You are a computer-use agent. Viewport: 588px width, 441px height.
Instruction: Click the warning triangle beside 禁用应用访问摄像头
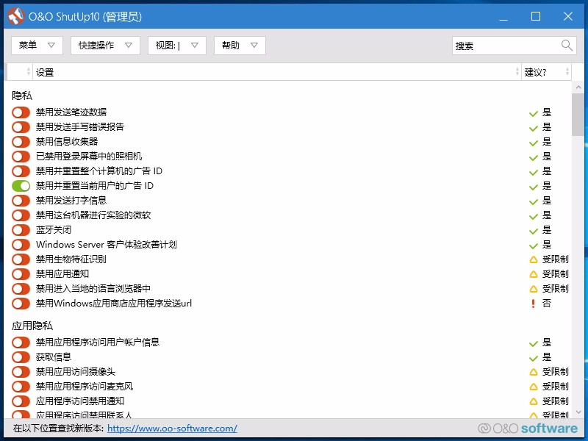click(534, 372)
